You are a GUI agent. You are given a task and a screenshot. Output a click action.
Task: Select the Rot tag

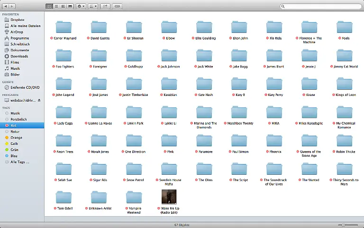(22, 125)
